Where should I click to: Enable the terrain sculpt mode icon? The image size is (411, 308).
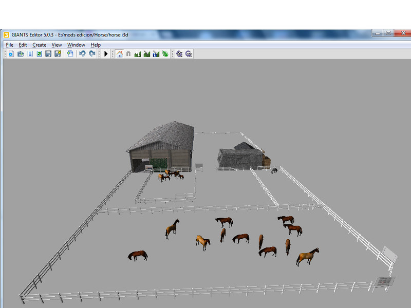click(138, 54)
